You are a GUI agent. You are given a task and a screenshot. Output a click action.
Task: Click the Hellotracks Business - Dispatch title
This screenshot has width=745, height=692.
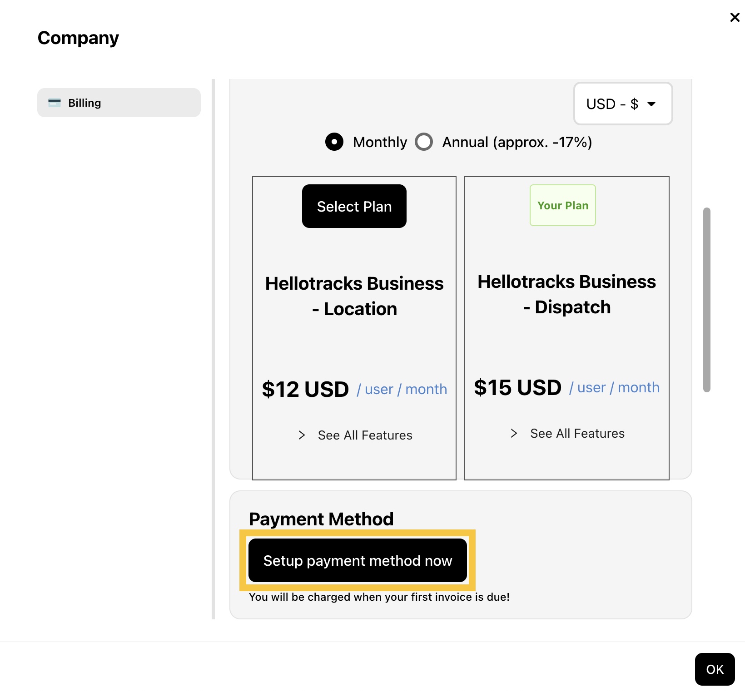(566, 294)
